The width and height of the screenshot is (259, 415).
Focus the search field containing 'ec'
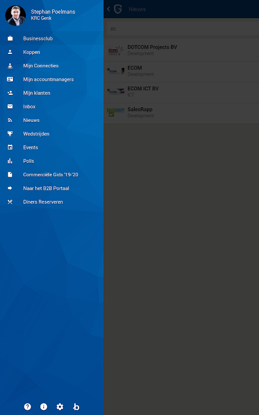pyautogui.click(x=183, y=29)
